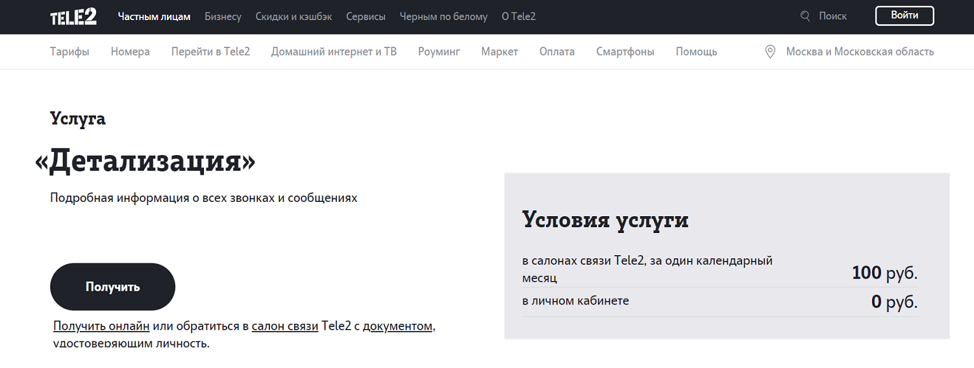The image size is (974, 368).
Task: Open the Поиск search field
Action: 832,16
